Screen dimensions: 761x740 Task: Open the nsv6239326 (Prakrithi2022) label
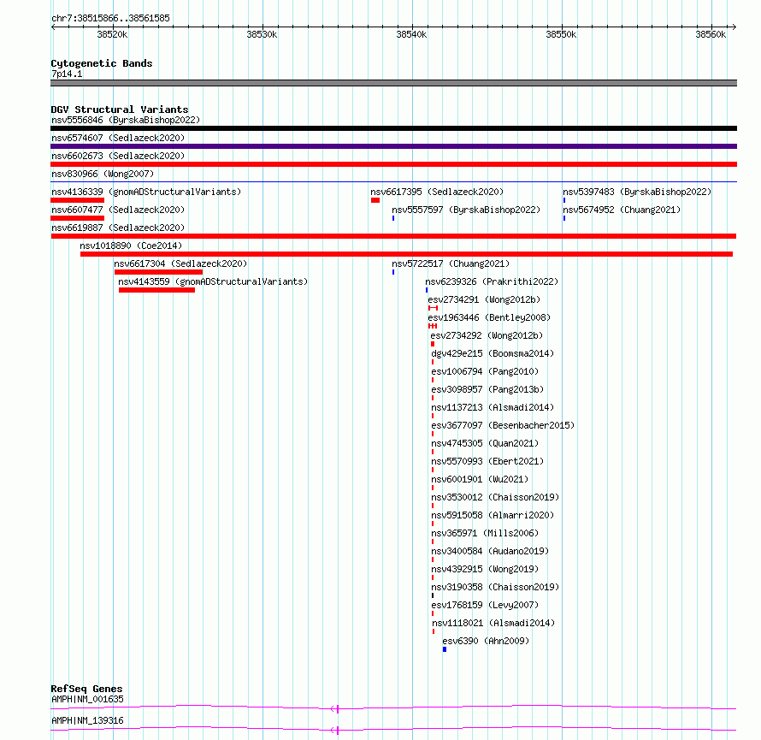(493, 281)
